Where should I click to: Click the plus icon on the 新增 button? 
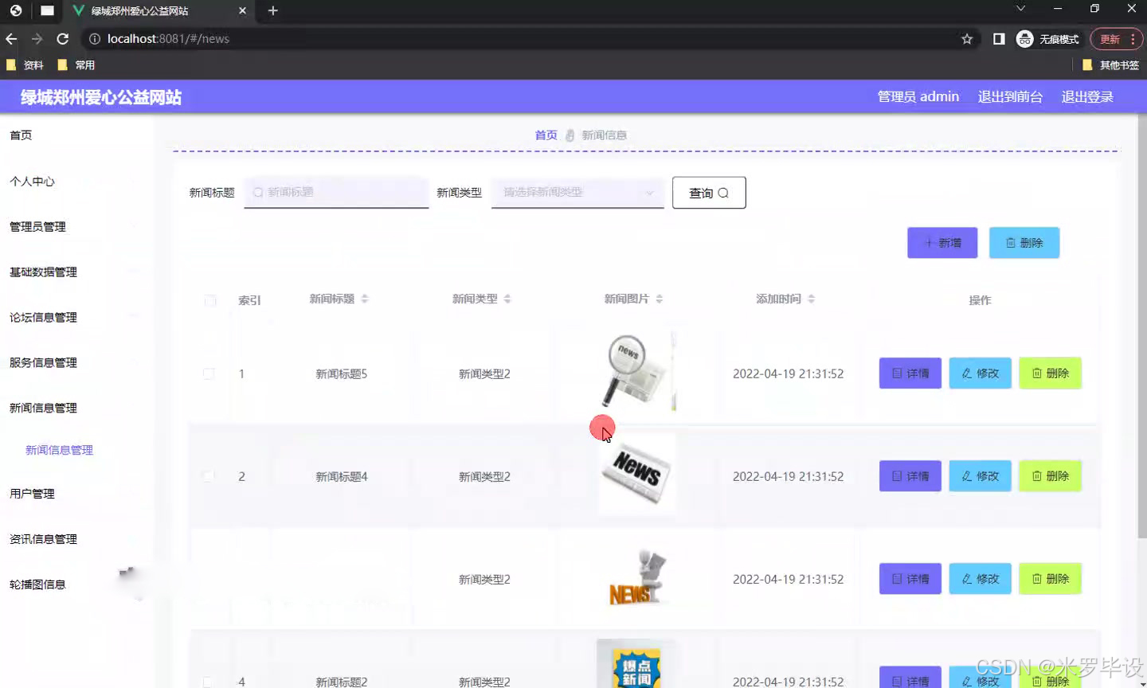(x=930, y=242)
